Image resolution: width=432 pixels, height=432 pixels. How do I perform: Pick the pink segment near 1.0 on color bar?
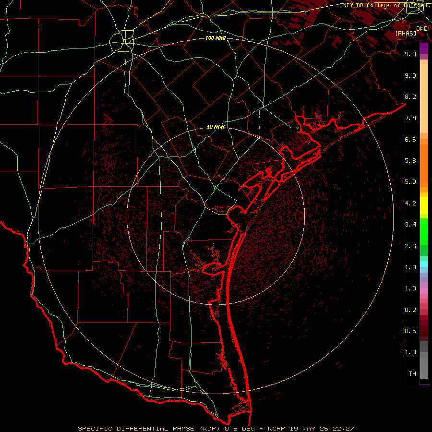point(424,290)
